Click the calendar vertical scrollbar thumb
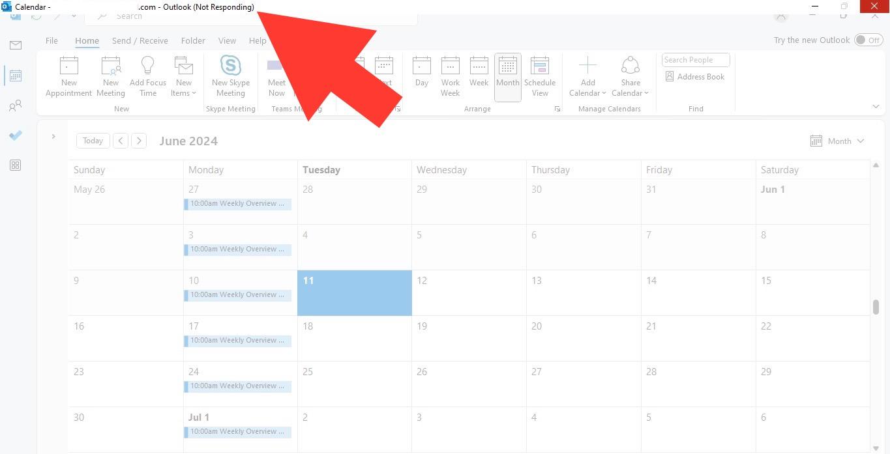The height and width of the screenshot is (454, 890). click(876, 307)
